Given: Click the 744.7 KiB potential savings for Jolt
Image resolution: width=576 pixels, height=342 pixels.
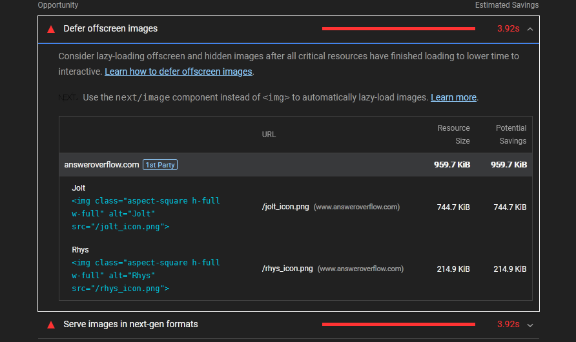Looking at the screenshot, I should point(510,207).
